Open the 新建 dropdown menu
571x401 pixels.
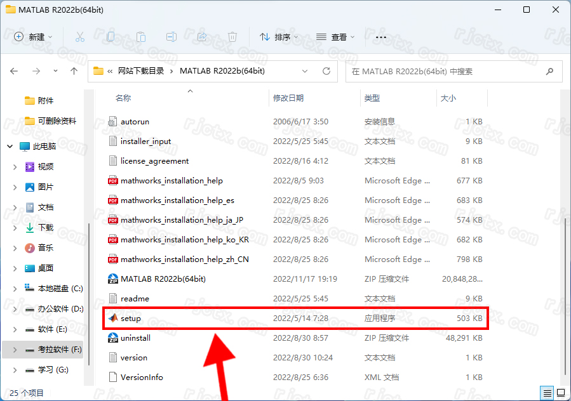pyautogui.click(x=34, y=37)
